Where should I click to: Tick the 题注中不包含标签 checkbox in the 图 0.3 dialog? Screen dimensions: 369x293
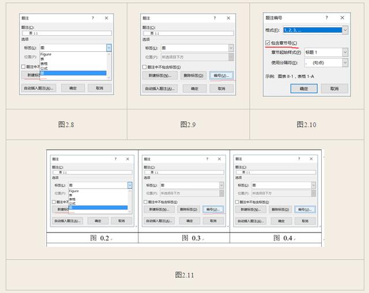click(x=145, y=202)
